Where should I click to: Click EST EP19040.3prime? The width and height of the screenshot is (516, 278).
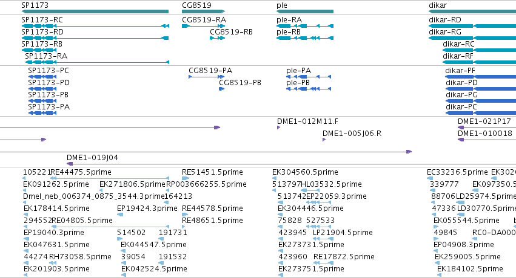[54, 233]
